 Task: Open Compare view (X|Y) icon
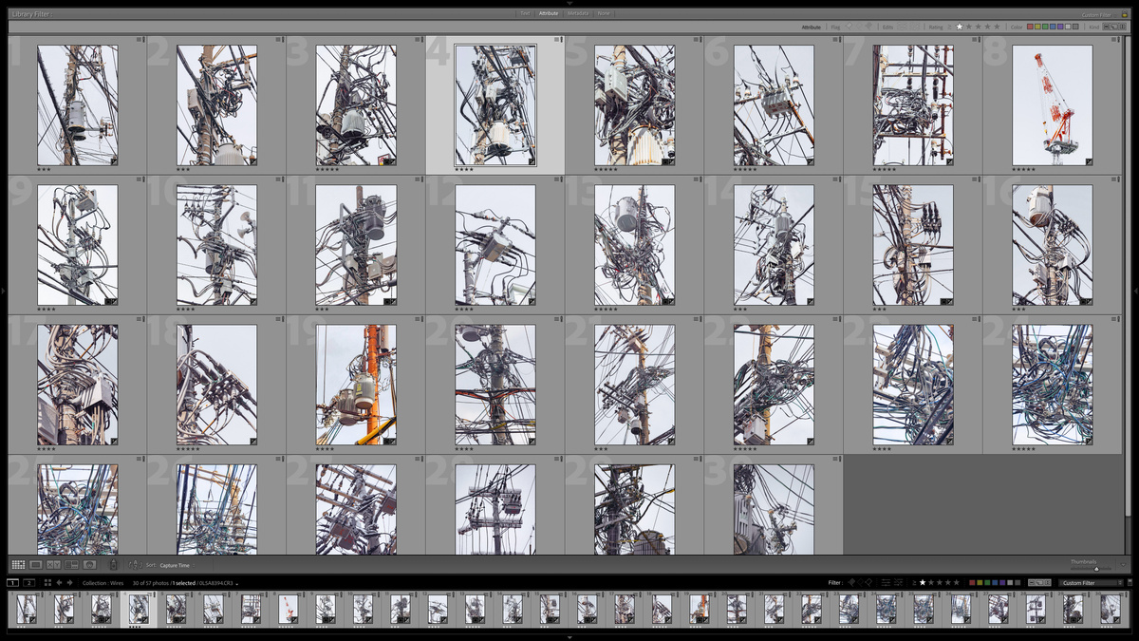pos(53,565)
